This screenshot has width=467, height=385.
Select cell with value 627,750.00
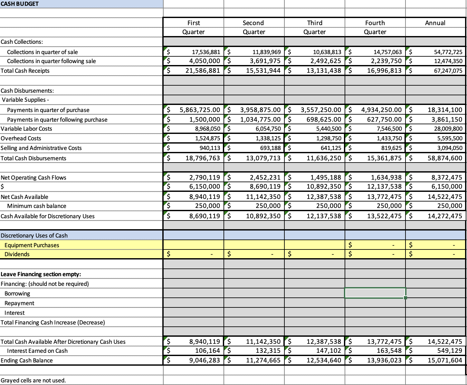pyautogui.click(x=375, y=119)
